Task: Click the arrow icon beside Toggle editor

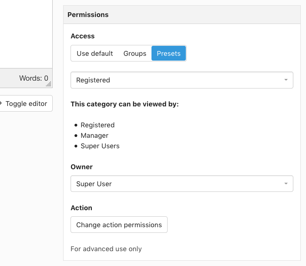Action: coord(0,103)
